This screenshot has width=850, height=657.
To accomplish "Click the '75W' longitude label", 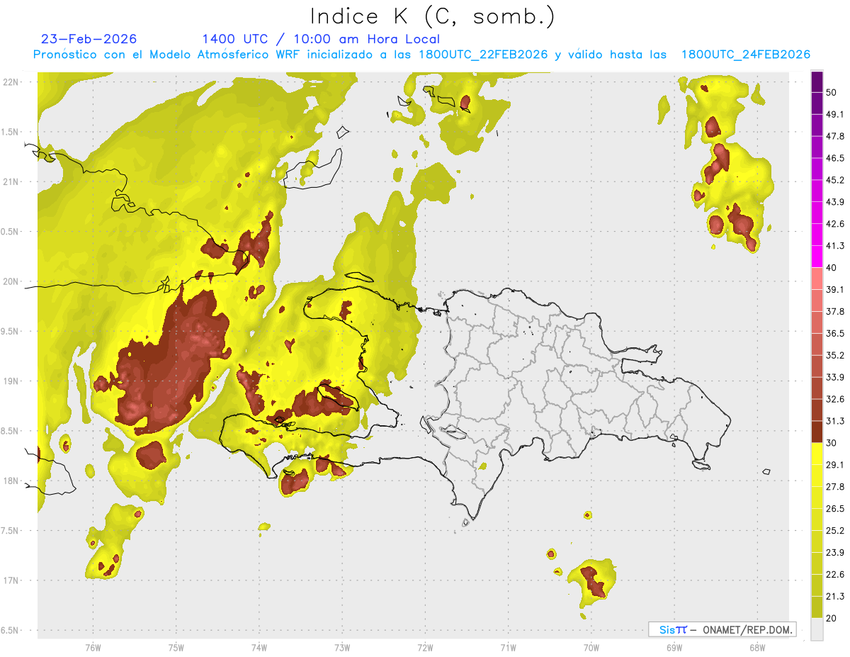I will [176, 647].
